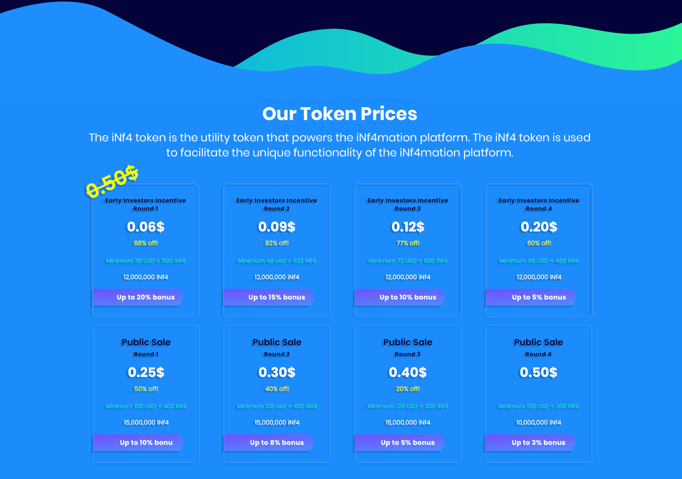Screen dimensions: 682x479
Task: Click the crossed-out yellow 0.50$ label
Action: 112,181
